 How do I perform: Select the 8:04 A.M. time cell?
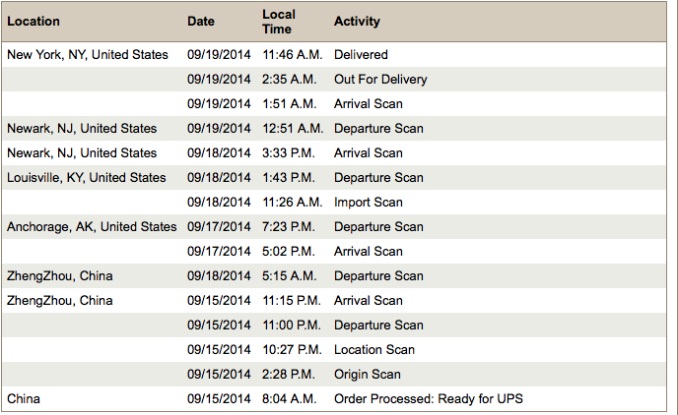click(x=289, y=399)
